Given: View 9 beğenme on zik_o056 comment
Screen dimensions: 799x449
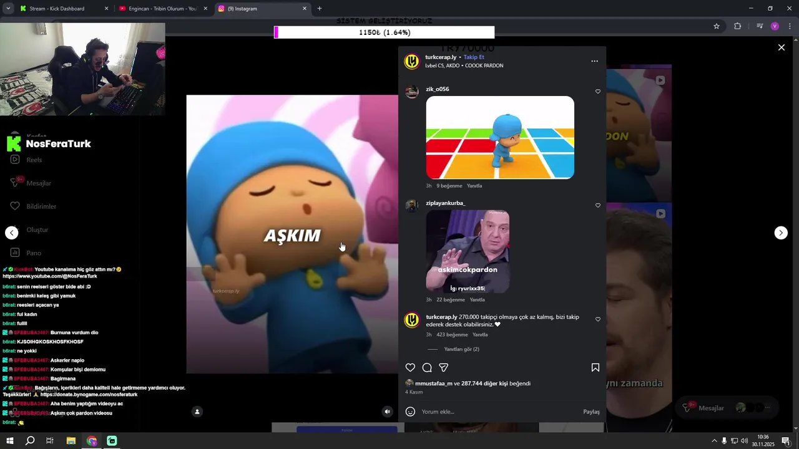Looking at the screenshot, I should tap(449, 186).
